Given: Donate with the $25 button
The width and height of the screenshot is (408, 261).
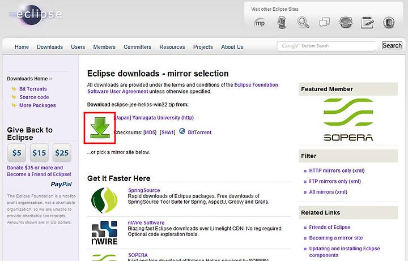Looking at the screenshot, I should pyautogui.click(x=62, y=153).
